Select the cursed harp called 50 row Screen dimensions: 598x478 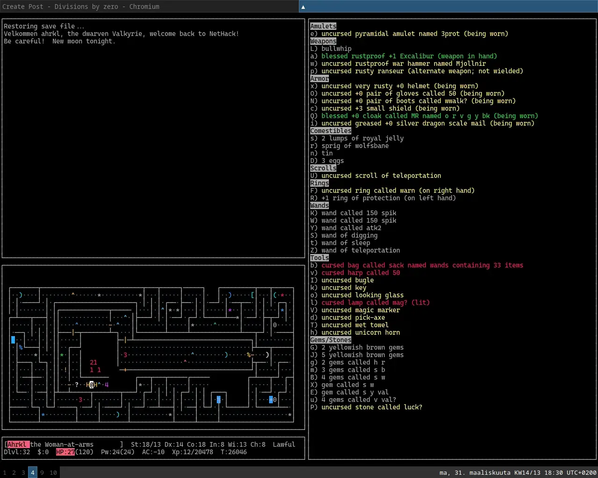[355, 273]
